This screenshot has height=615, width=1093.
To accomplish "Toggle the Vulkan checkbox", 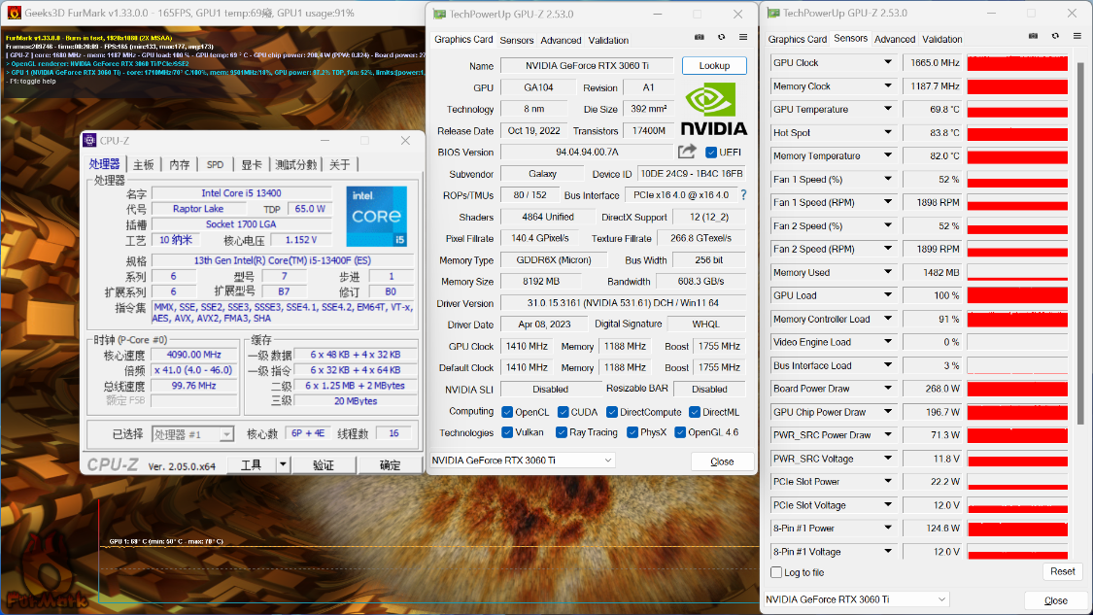I will 507,432.
